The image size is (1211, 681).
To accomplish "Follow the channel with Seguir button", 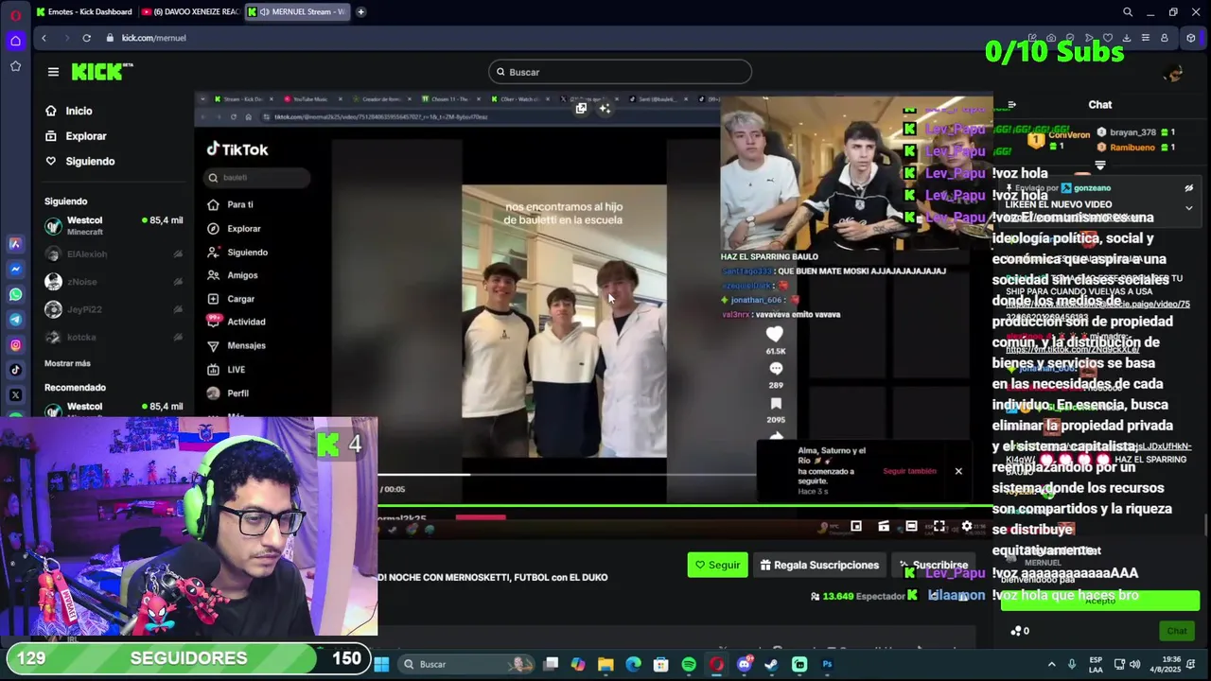I will (x=717, y=565).
